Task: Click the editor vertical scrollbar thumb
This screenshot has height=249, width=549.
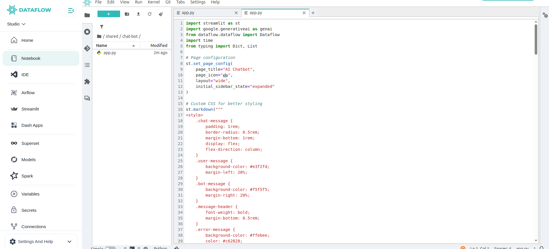Action: [536, 39]
